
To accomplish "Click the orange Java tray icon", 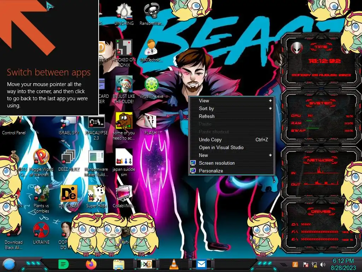I will click(x=295, y=264).
